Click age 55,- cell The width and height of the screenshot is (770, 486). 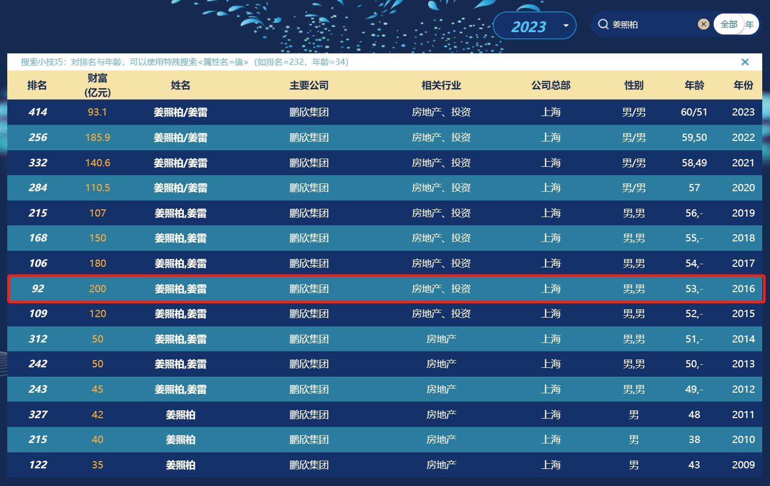pos(694,238)
